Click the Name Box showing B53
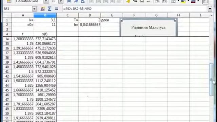The width and height of the screenshot is (217, 122). (x=18, y=9)
